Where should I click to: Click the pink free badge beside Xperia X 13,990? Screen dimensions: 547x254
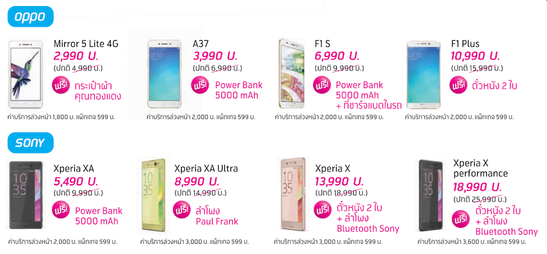pyautogui.click(x=322, y=209)
